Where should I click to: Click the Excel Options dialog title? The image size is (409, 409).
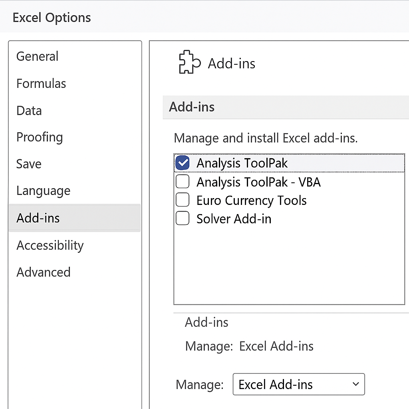pos(52,18)
